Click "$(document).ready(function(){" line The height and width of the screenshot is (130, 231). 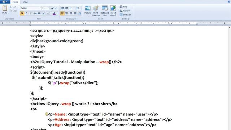(x=58, y=72)
